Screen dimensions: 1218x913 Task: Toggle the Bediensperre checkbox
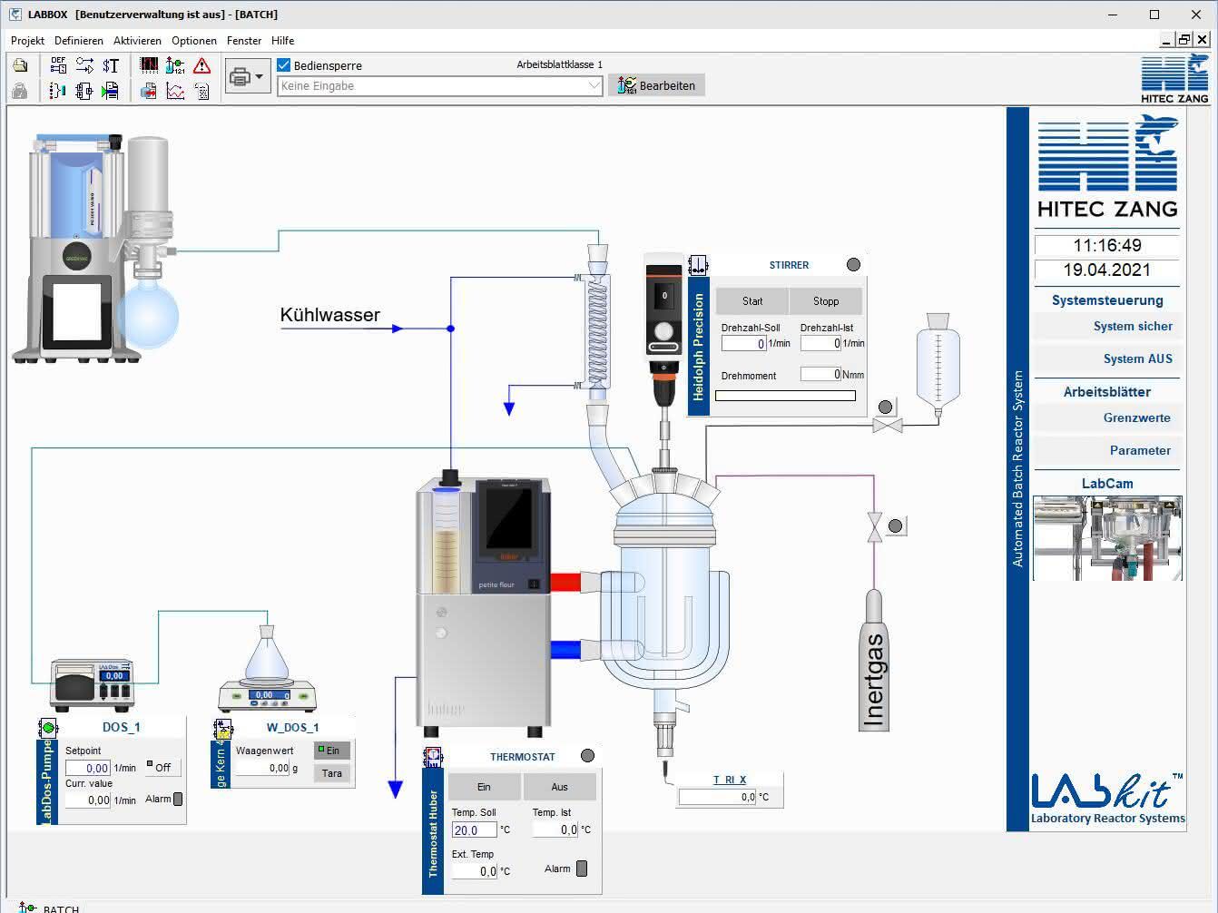(284, 65)
